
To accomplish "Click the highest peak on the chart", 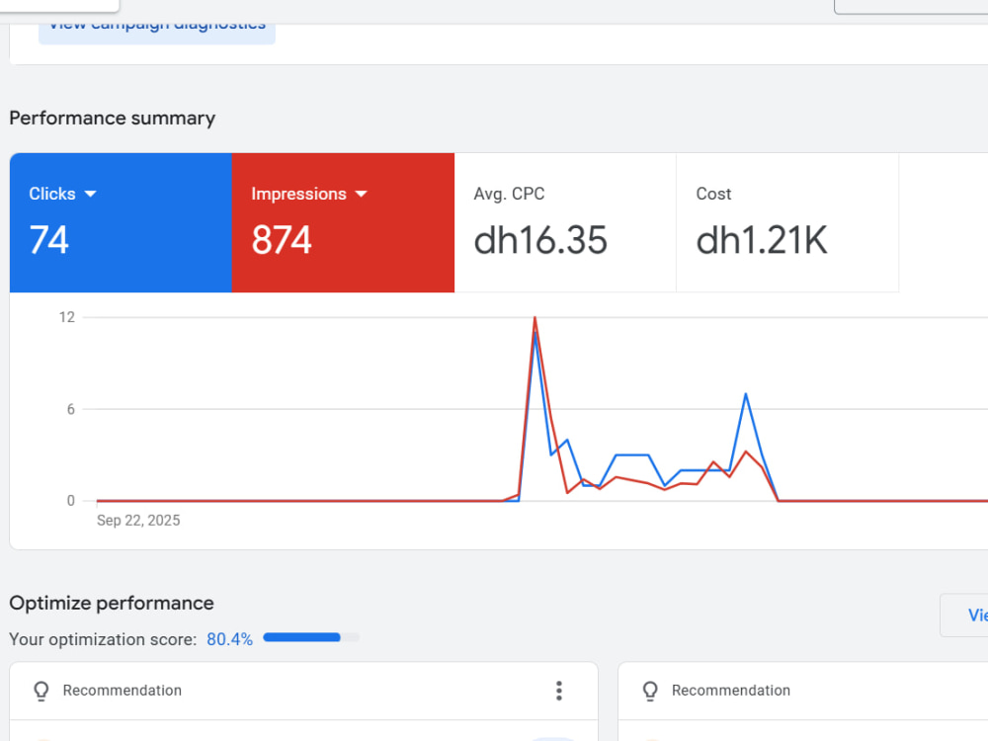I will click(x=535, y=317).
